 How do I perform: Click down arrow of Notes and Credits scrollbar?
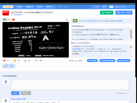131,56
